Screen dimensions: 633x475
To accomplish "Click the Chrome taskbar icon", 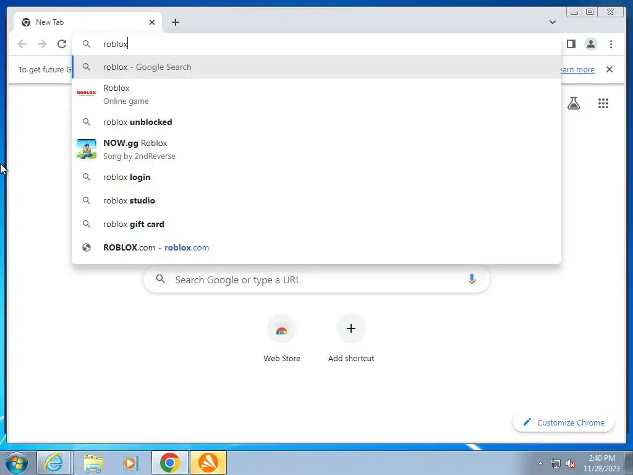I will (x=169, y=463).
